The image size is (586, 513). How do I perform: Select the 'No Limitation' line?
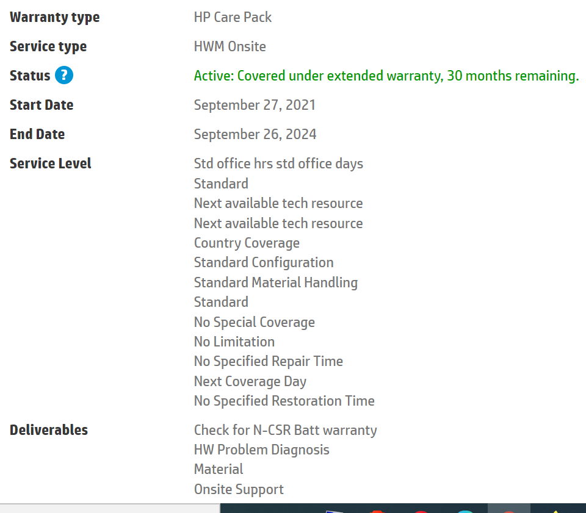[234, 342]
